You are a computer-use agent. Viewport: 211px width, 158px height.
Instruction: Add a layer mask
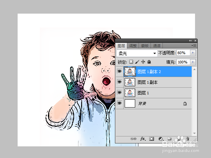151,139
